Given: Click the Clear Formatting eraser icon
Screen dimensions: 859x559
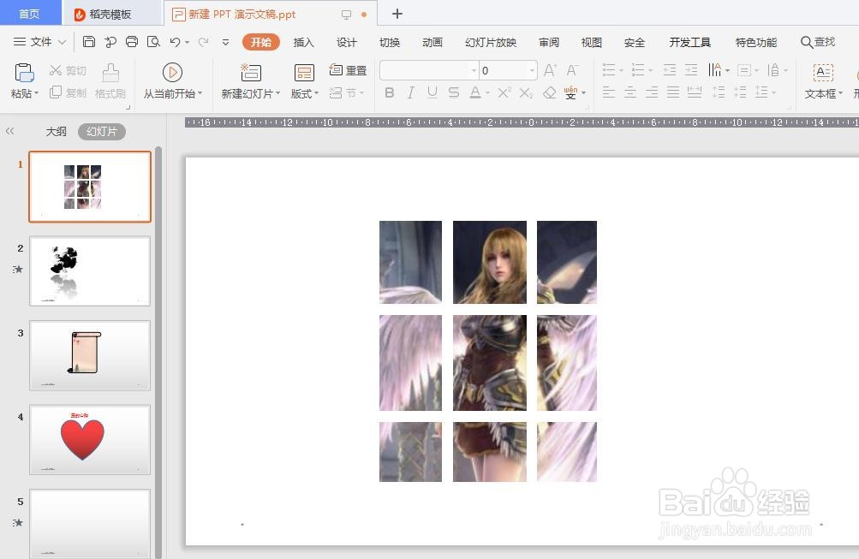Looking at the screenshot, I should pyautogui.click(x=549, y=92).
